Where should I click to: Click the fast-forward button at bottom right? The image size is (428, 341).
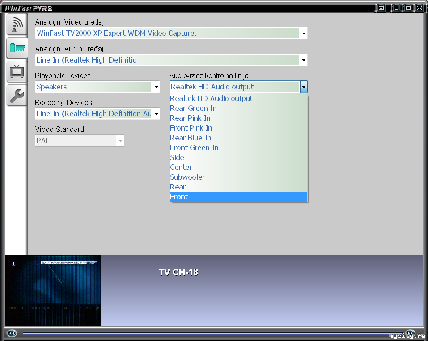(x=410, y=333)
